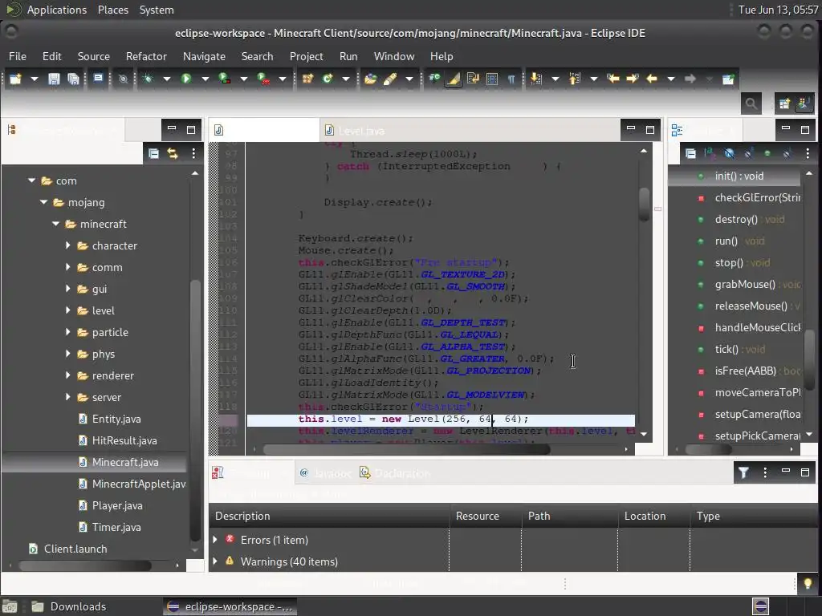Expand Errors (1 item) in Problems
Screen dimensions: 822x616
(215, 539)
